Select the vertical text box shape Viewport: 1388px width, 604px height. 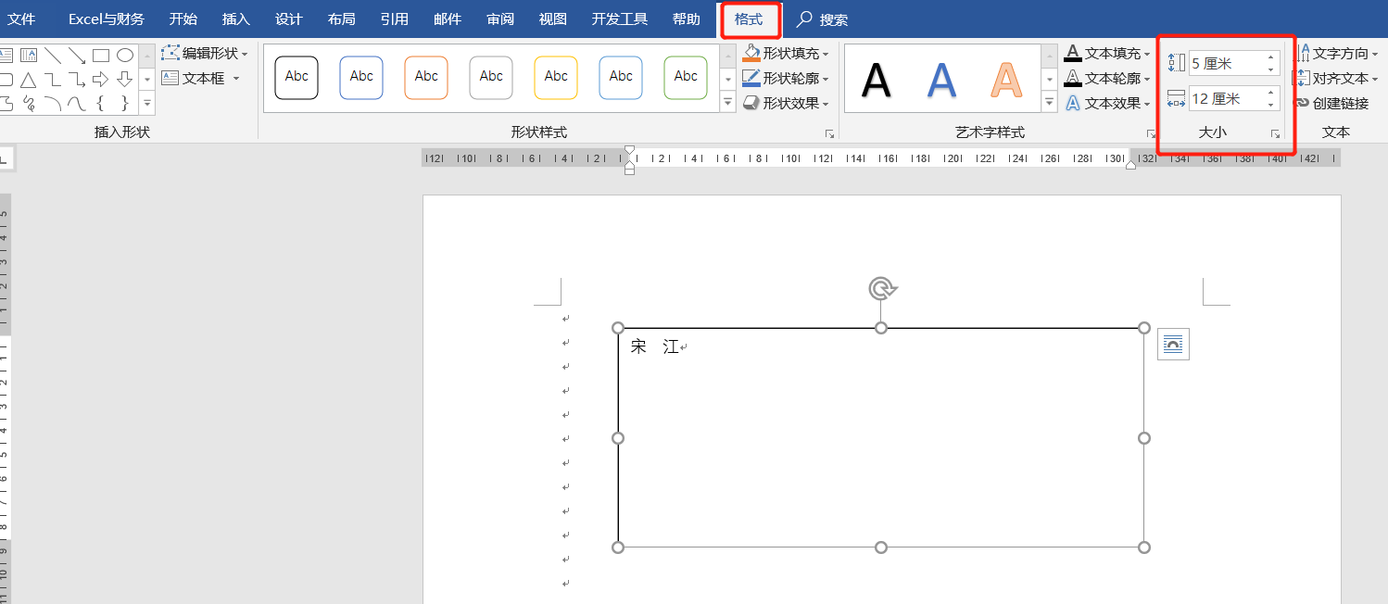29,56
